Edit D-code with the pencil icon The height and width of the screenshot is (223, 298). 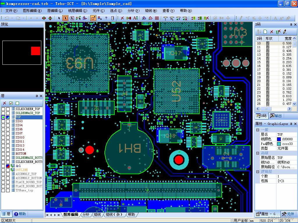click(x=284, y=32)
